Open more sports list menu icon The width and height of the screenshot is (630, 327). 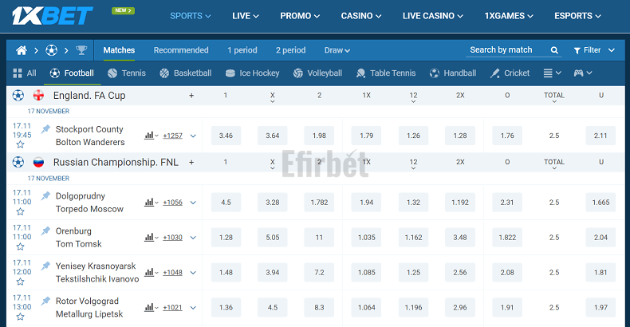(552, 73)
